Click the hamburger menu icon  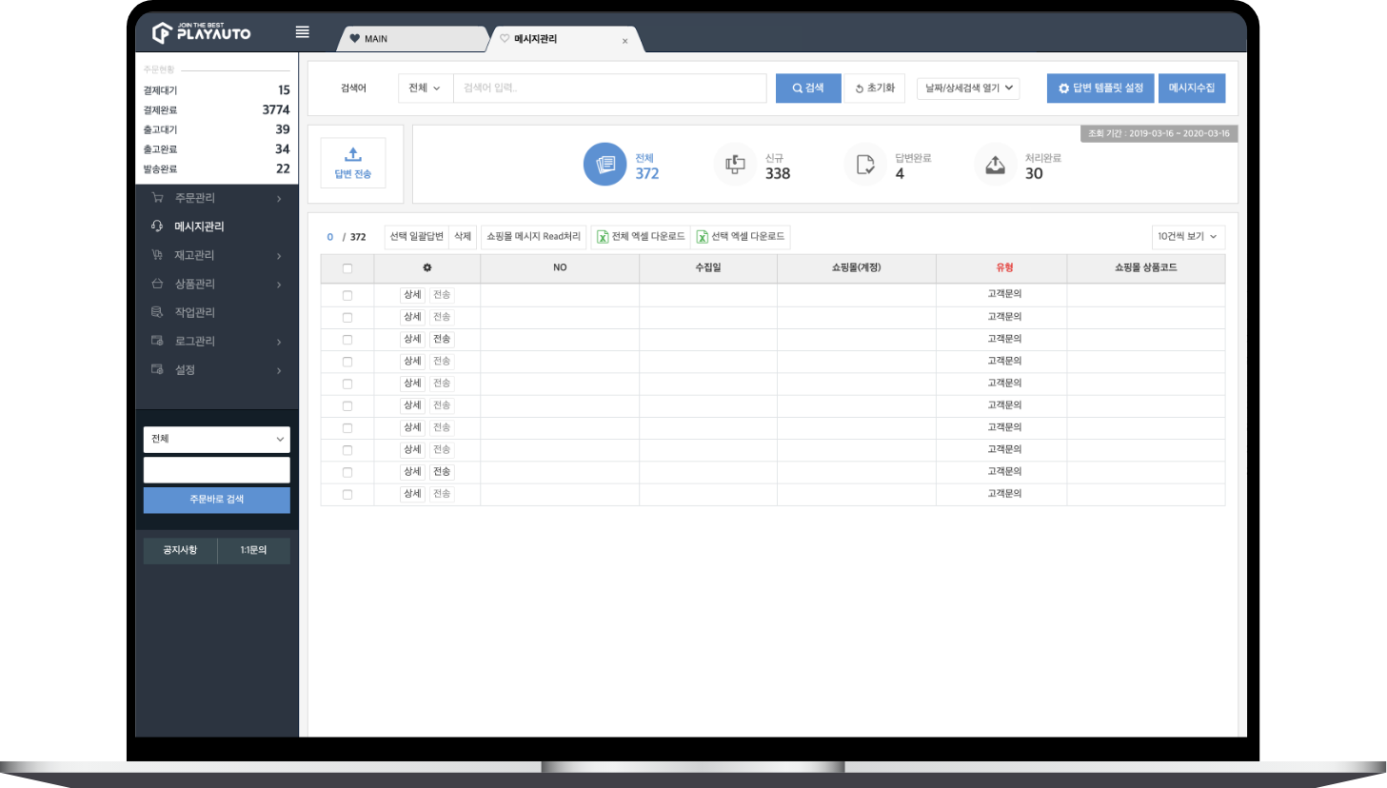coord(302,32)
